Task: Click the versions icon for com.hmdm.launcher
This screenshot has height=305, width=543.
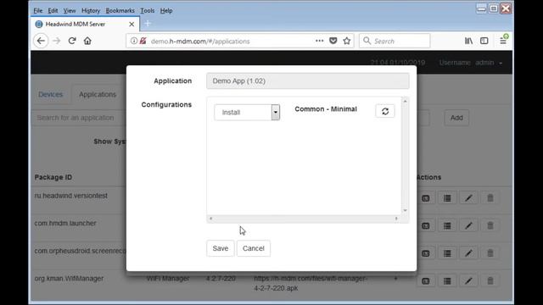Action: tap(426, 226)
